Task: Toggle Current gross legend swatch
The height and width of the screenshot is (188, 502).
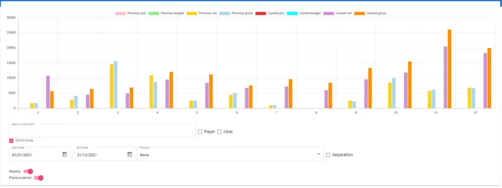Action: click(359, 13)
